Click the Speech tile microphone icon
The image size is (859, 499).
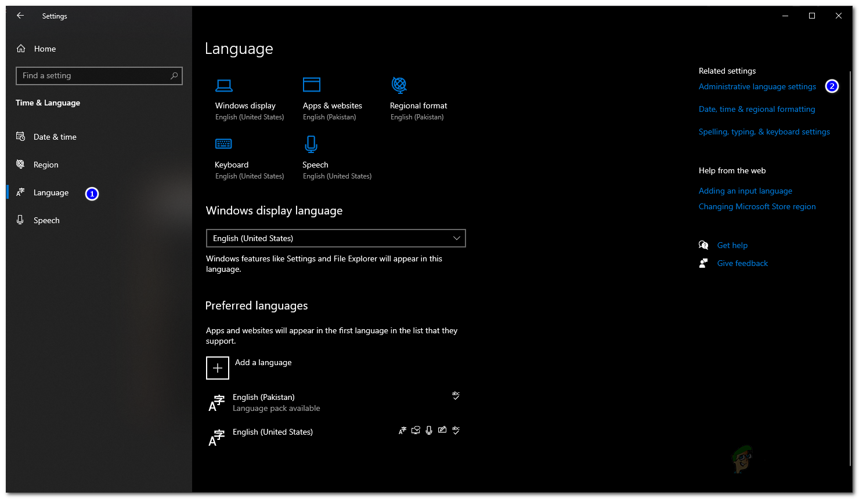[x=311, y=144]
